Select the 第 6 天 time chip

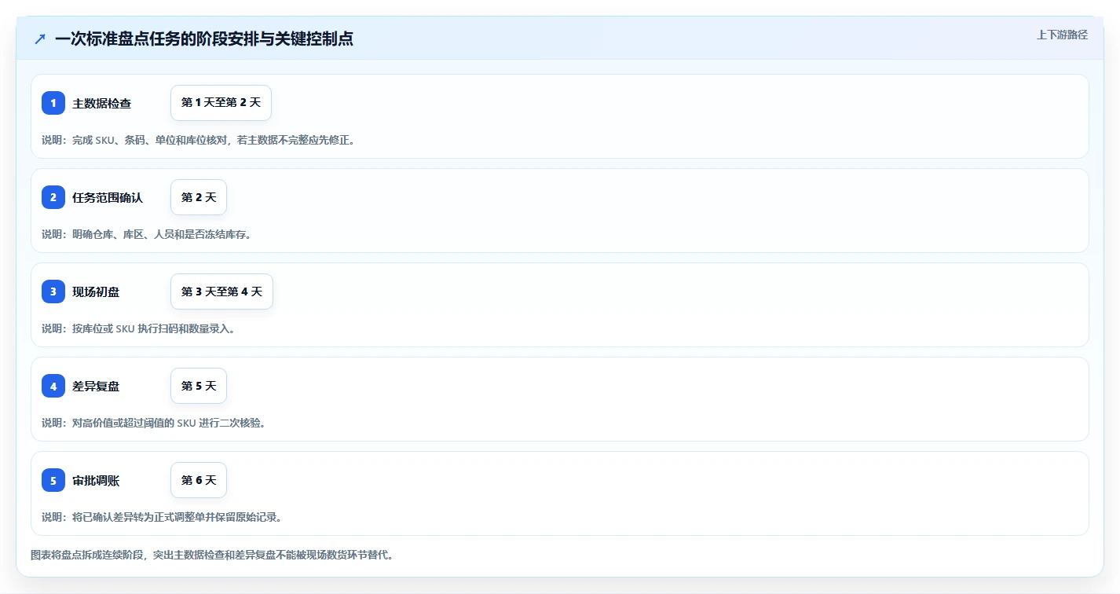199,480
